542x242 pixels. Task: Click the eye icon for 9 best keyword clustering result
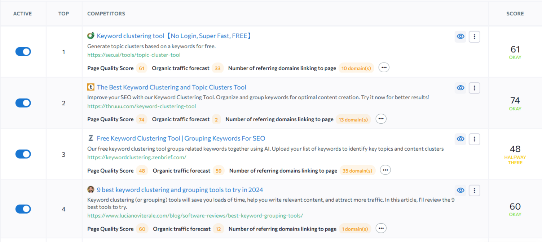[461, 191]
